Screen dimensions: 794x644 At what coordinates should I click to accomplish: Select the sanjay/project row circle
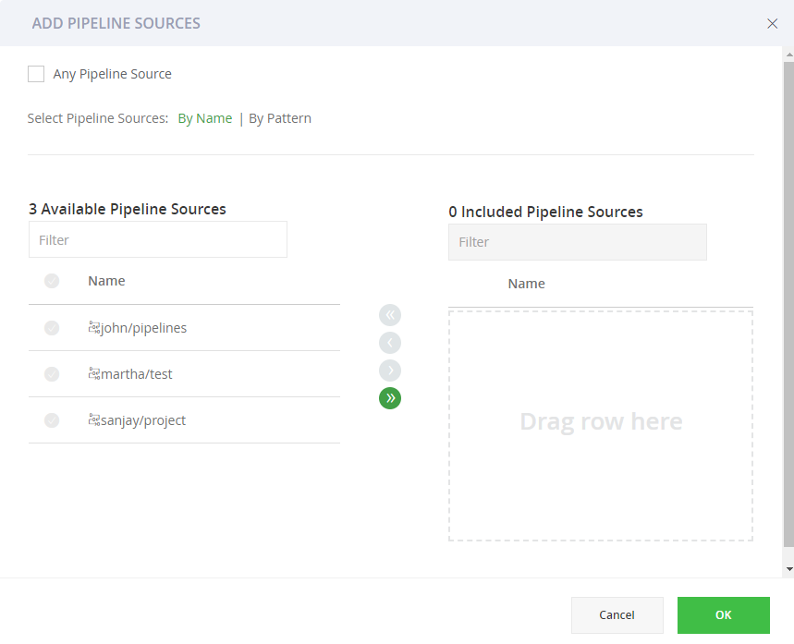click(52, 419)
